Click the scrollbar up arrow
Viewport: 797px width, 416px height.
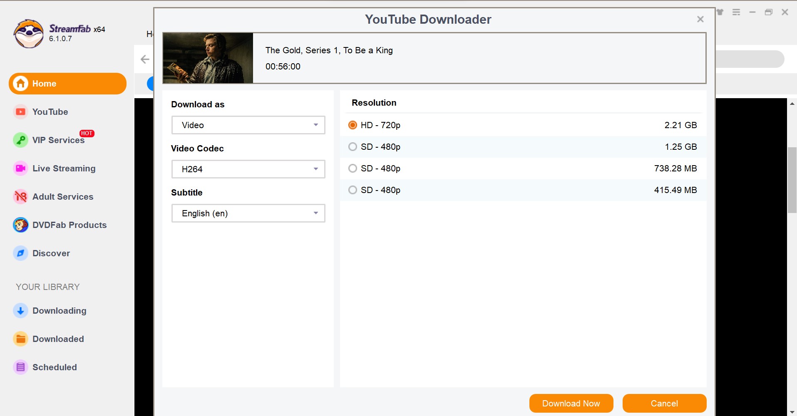coord(792,104)
